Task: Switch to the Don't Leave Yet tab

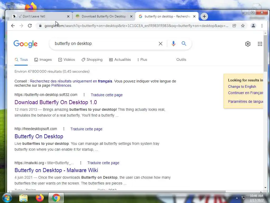Action: (x=39, y=16)
